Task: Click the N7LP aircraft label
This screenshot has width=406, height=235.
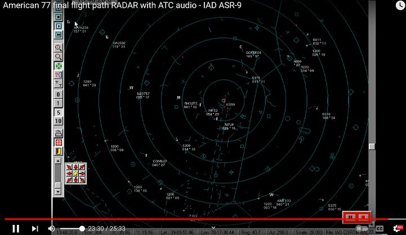Action: pos(229,125)
